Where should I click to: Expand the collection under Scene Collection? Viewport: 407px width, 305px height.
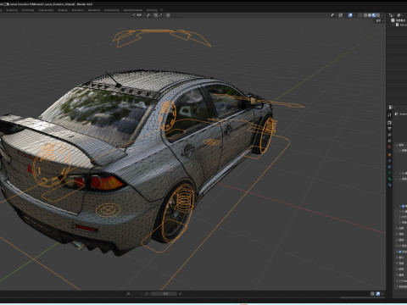[393, 25]
